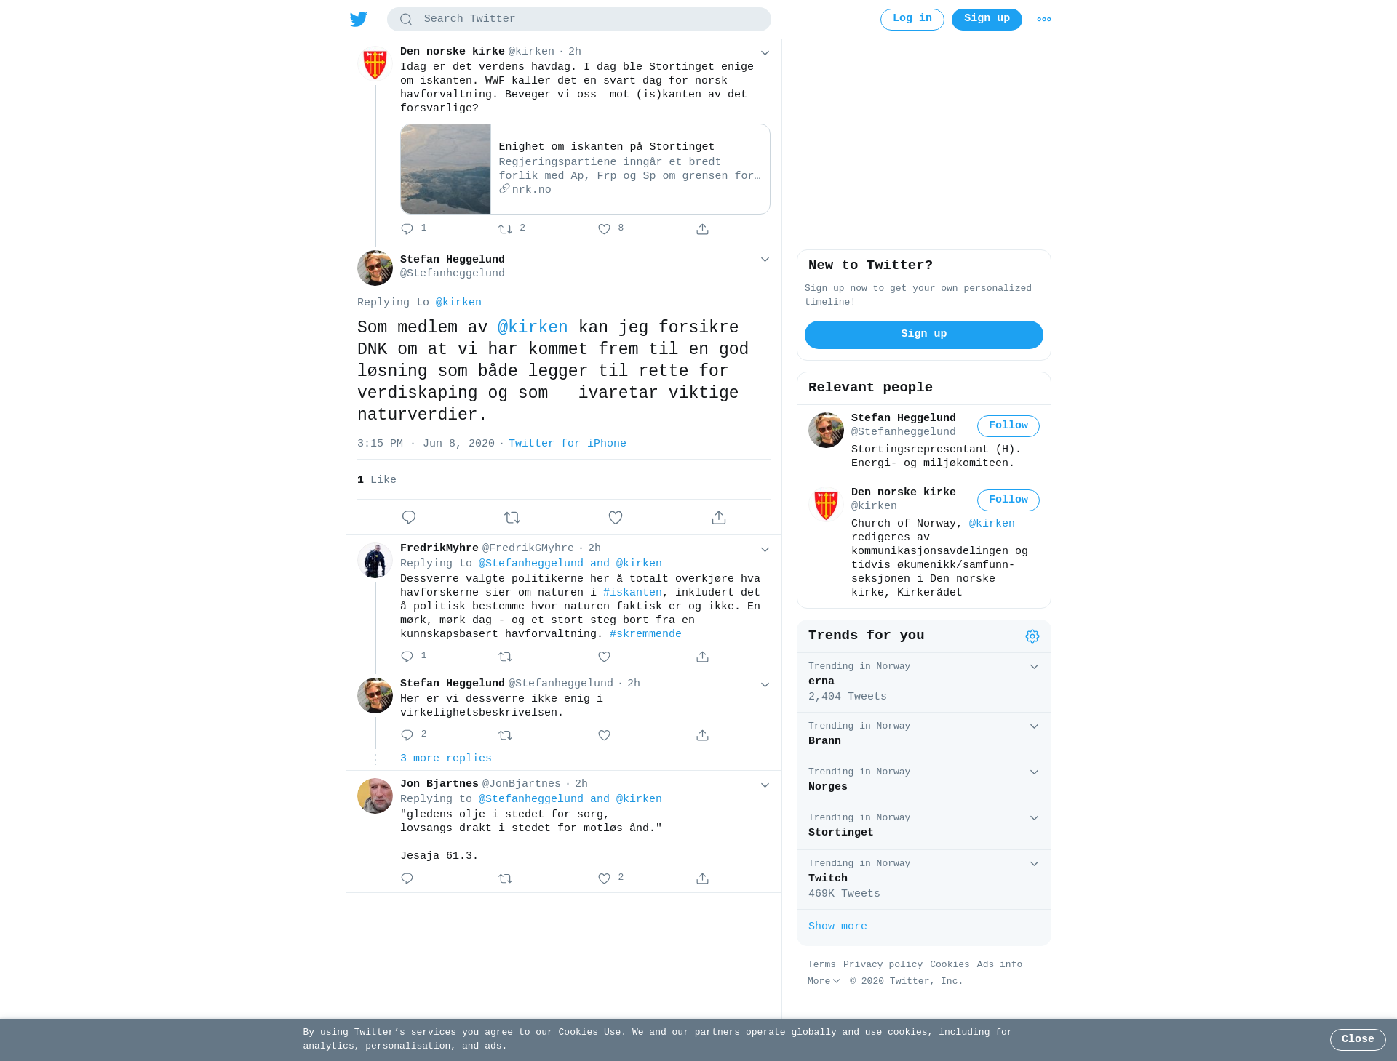Like Jon Bjartnes's Jesaja reply
Screen dimensions: 1397x1061
point(604,878)
